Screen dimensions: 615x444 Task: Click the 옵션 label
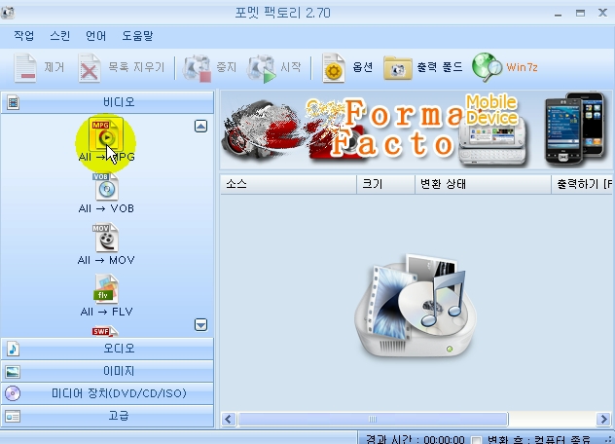pos(363,67)
